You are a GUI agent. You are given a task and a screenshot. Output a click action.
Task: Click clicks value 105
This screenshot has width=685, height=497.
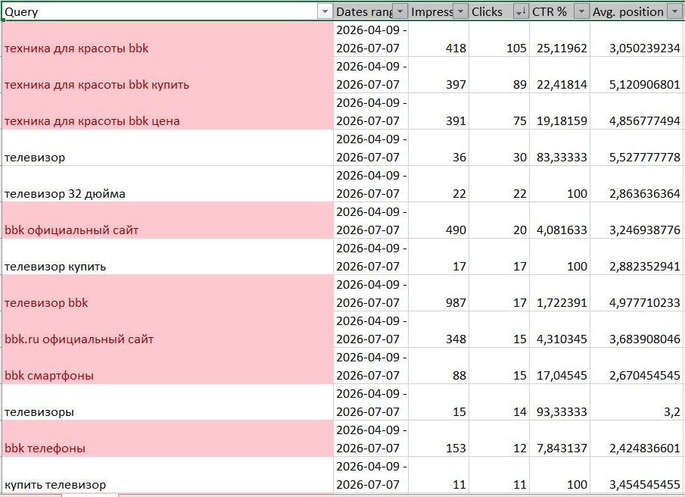[x=499, y=39]
